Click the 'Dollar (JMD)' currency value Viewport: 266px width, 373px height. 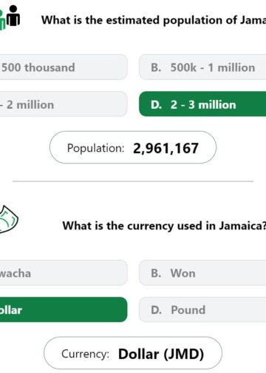point(161,354)
